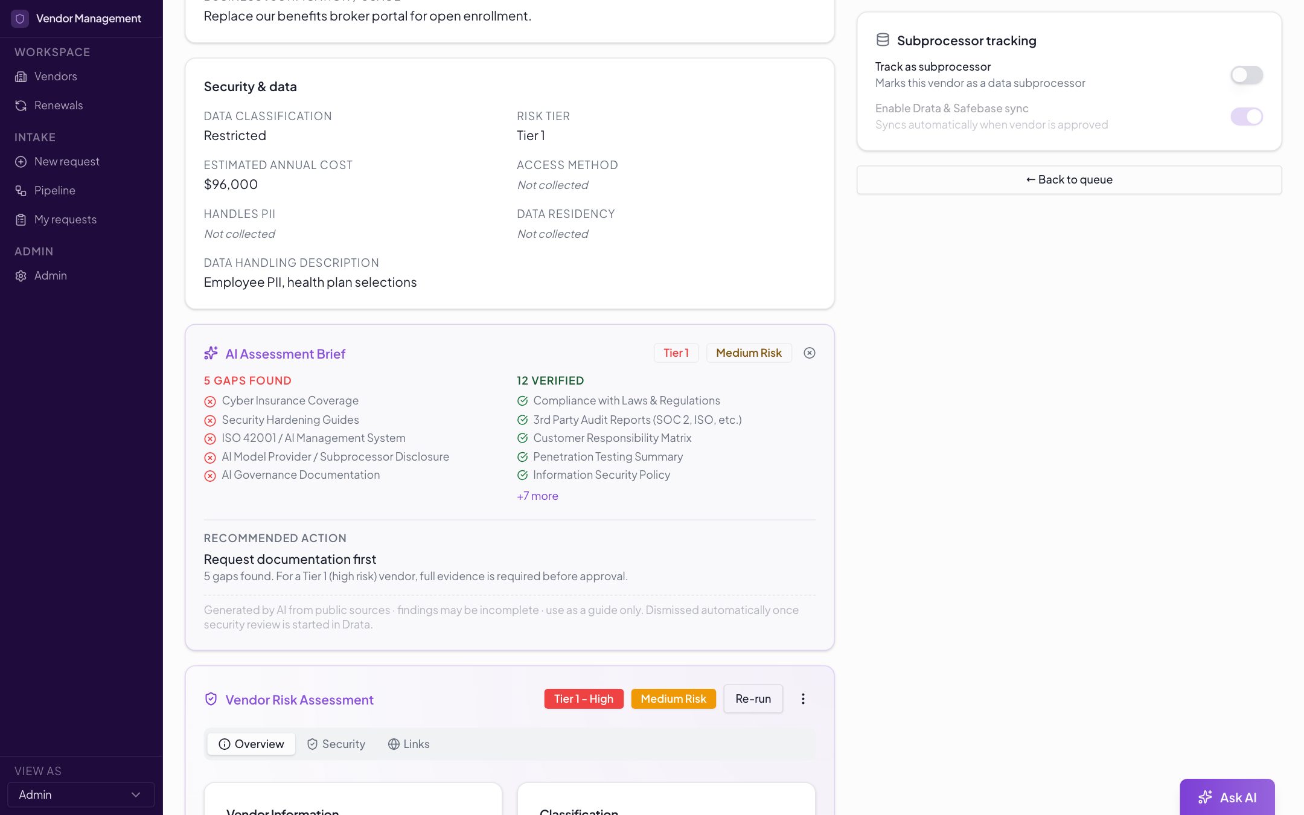Click the Vendor Management shield logo icon
The image size is (1304, 815).
pyautogui.click(x=20, y=19)
